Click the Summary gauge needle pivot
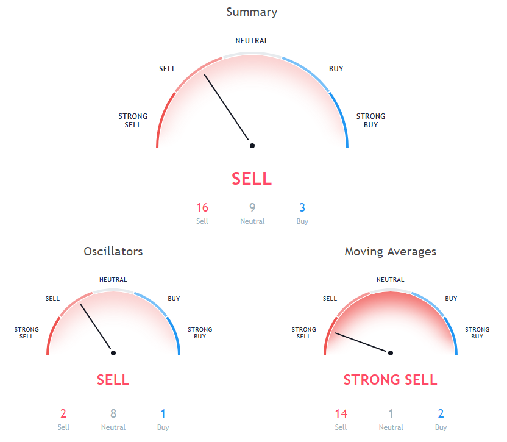Screen dimensions: 507x442 pyautogui.click(x=252, y=146)
